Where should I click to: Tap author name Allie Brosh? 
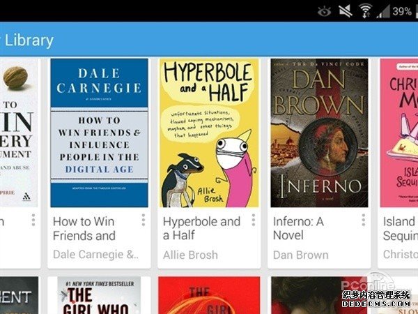click(190, 255)
